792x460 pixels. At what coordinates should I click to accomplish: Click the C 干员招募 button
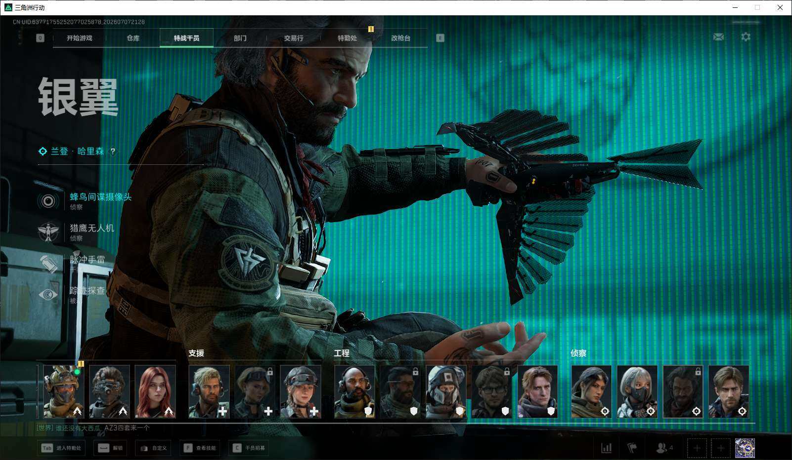pyautogui.click(x=249, y=448)
